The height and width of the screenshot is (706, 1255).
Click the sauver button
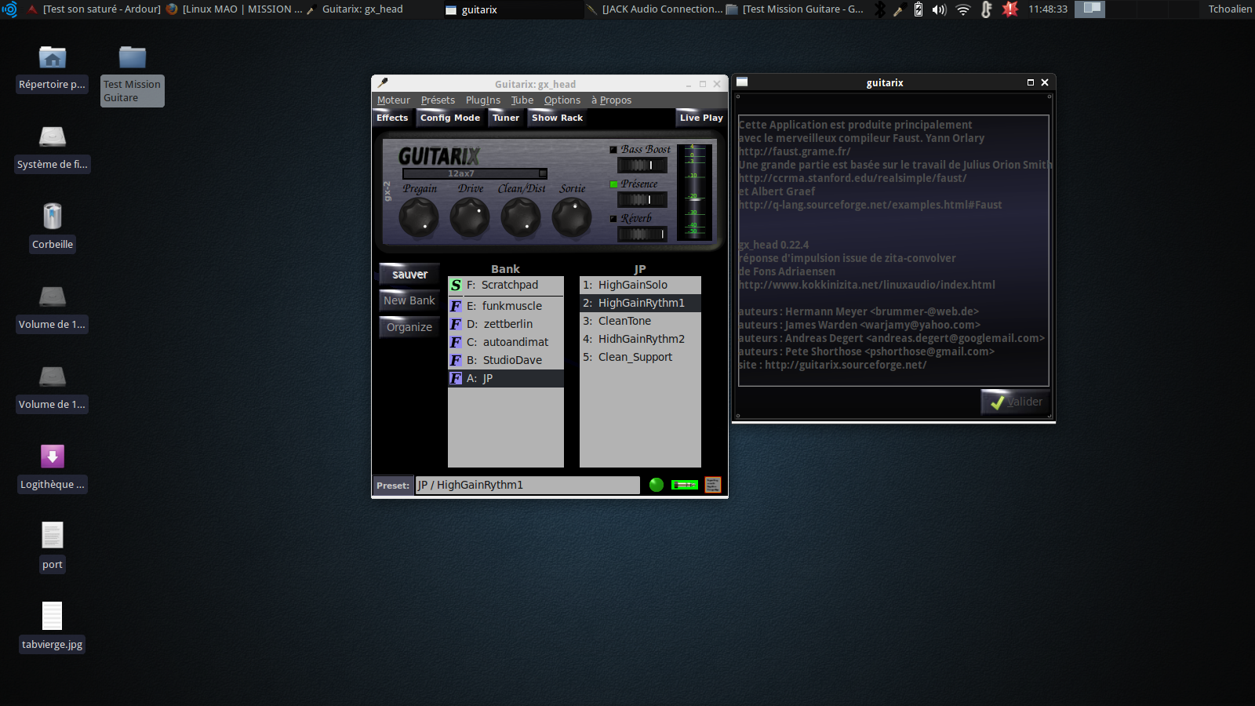[409, 275]
